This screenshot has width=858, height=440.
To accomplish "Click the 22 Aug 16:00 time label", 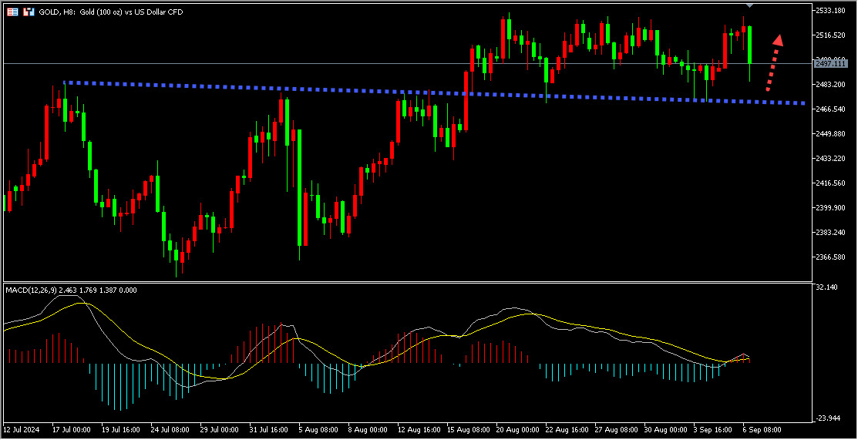I will [x=565, y=430].
